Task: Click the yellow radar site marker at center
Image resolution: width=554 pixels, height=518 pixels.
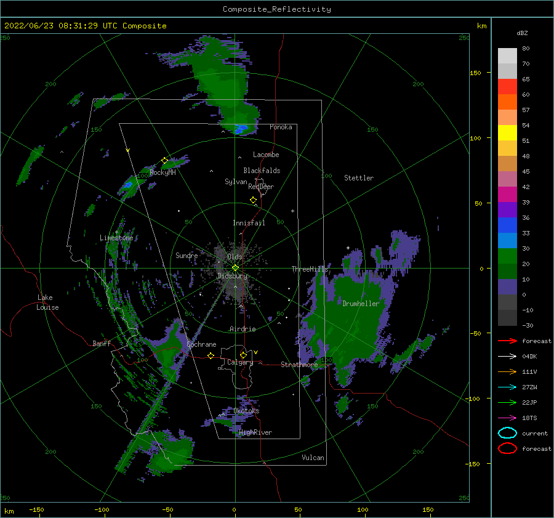Action: [x=235, y=268]
